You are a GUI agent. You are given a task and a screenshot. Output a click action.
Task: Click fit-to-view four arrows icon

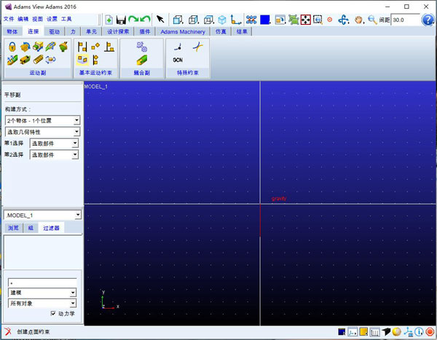point(305,20)
